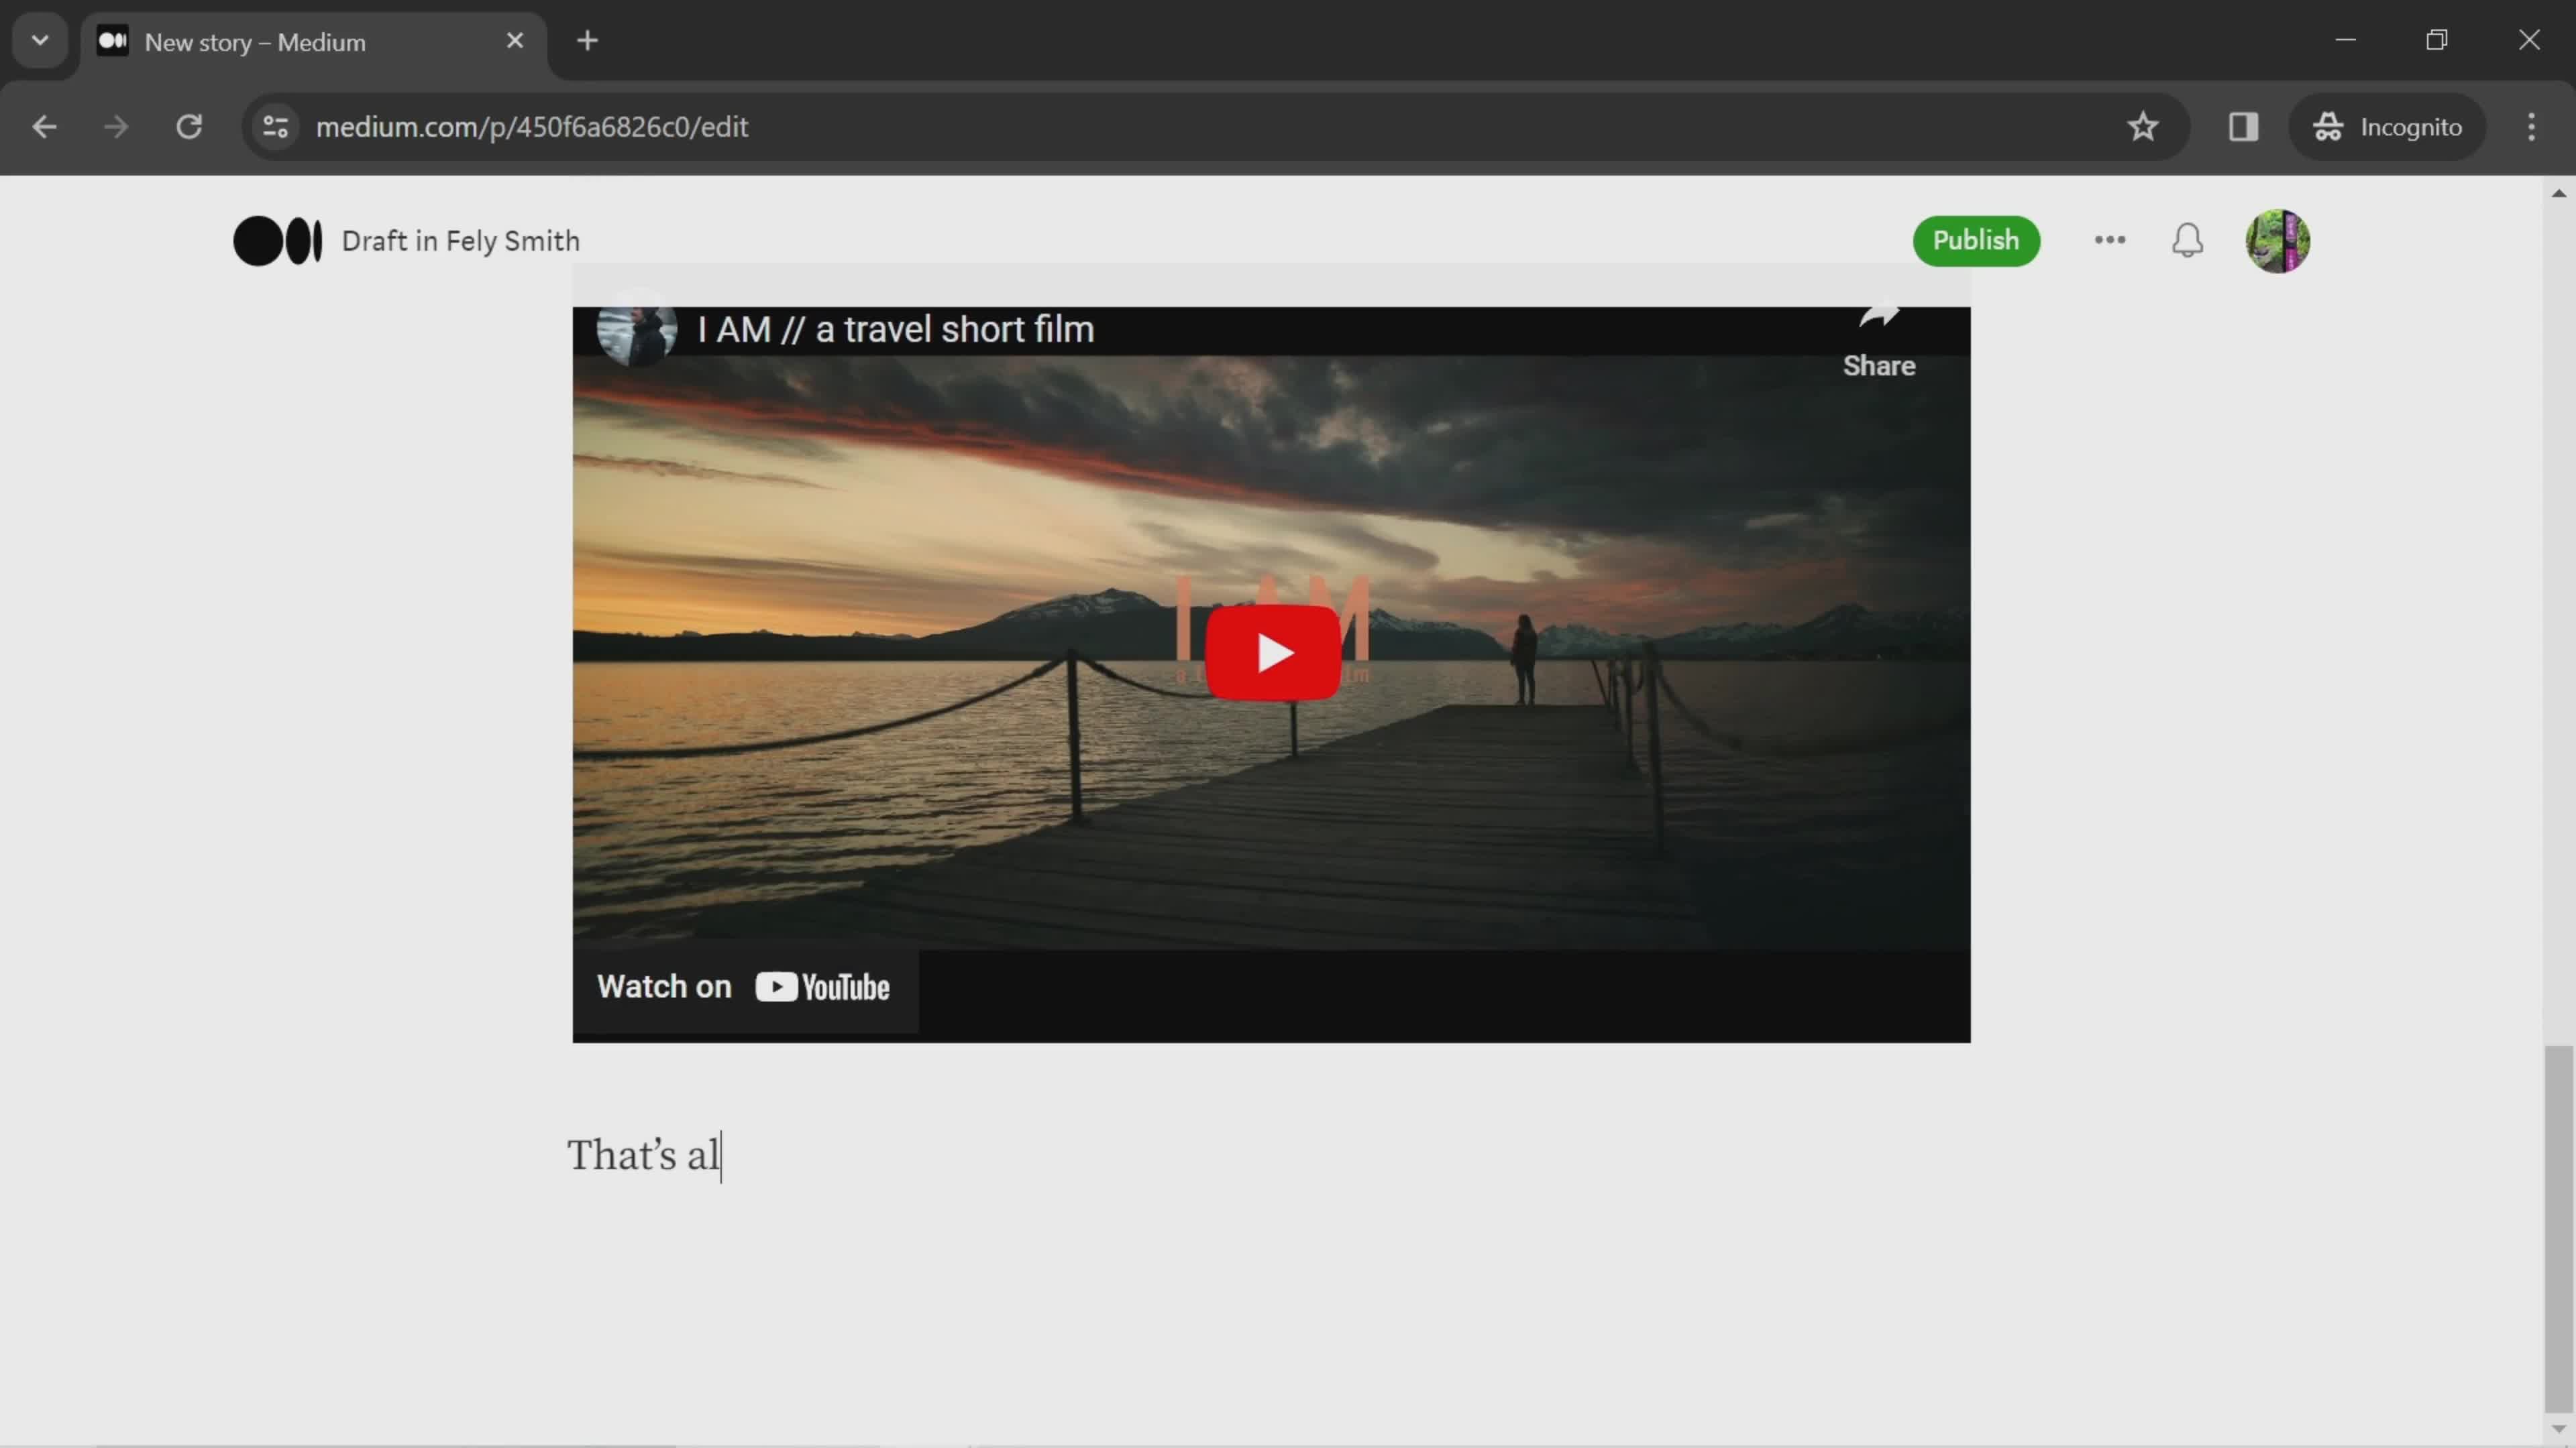Click the YouTube Watch on YouTube link

[745, 987]
